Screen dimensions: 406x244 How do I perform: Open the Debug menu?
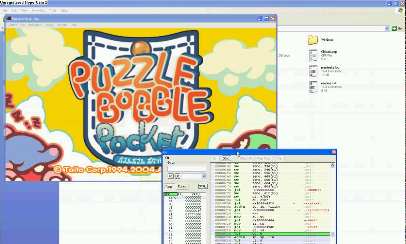pos(49,25)
